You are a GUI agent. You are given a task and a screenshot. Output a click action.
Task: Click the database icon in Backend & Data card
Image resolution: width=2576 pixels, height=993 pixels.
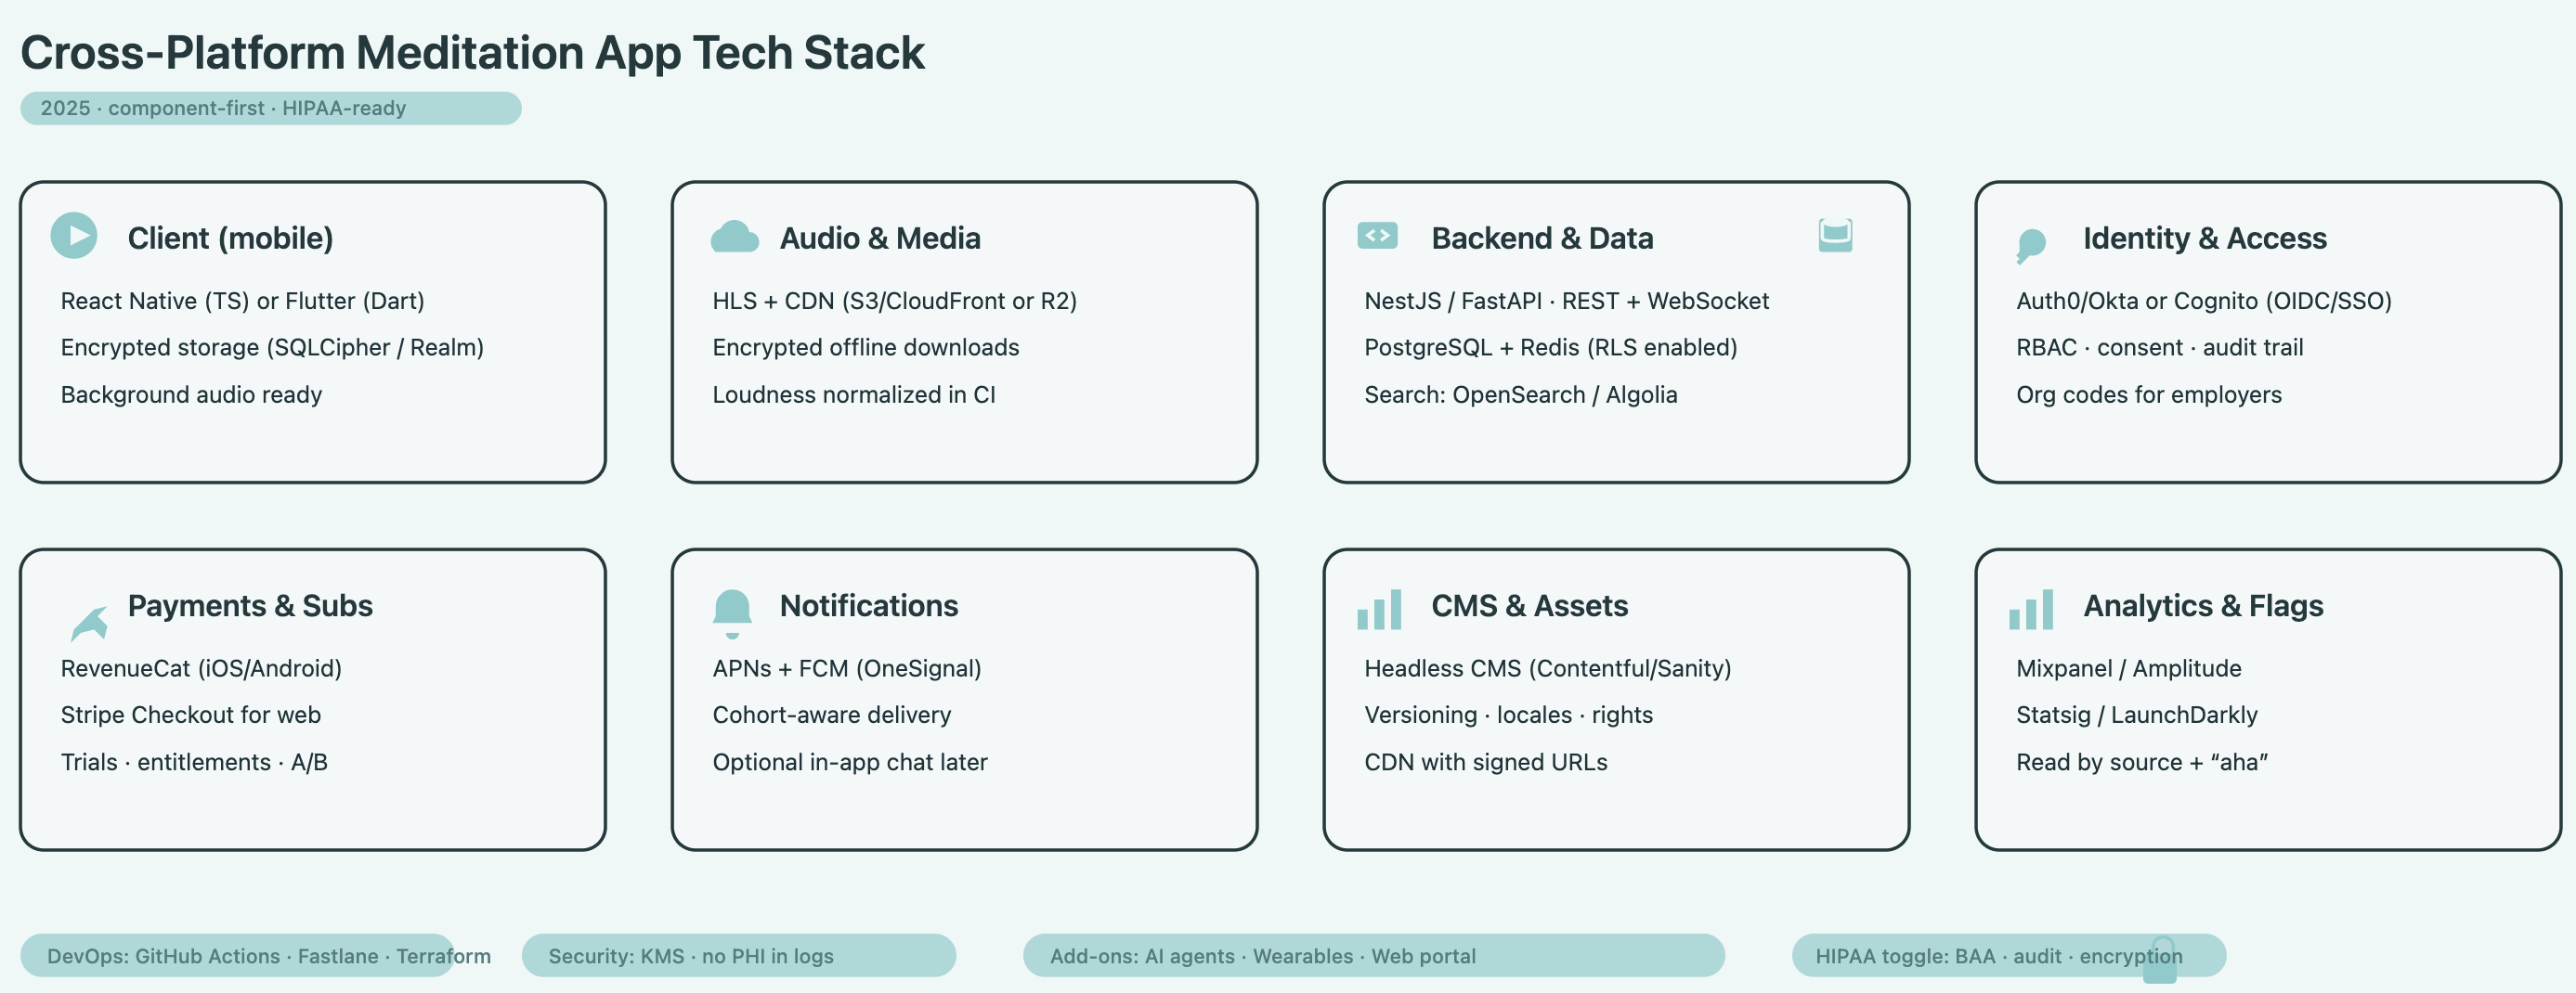1835,236
